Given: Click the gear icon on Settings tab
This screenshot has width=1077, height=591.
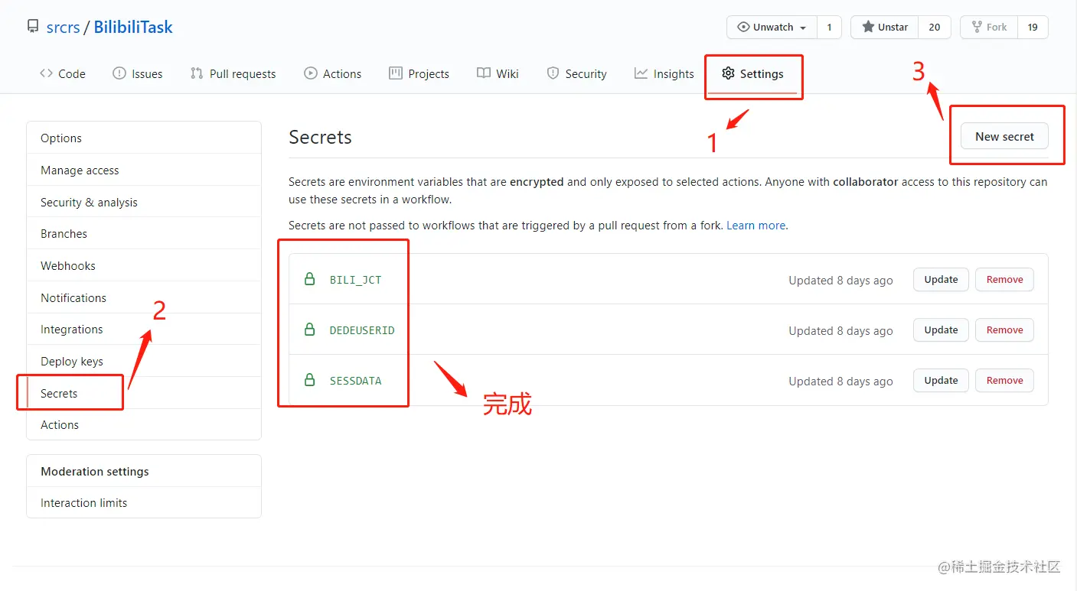Looking at the screenshot, I should click(x=728, y=73).
